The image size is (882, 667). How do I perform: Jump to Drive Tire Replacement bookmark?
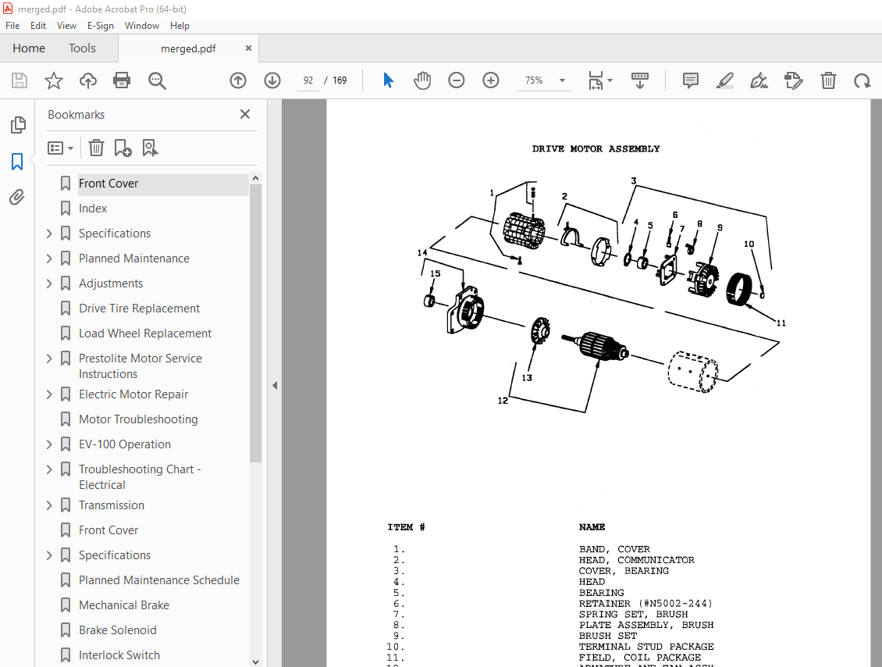pyautogui.click(x=139, y=309)
